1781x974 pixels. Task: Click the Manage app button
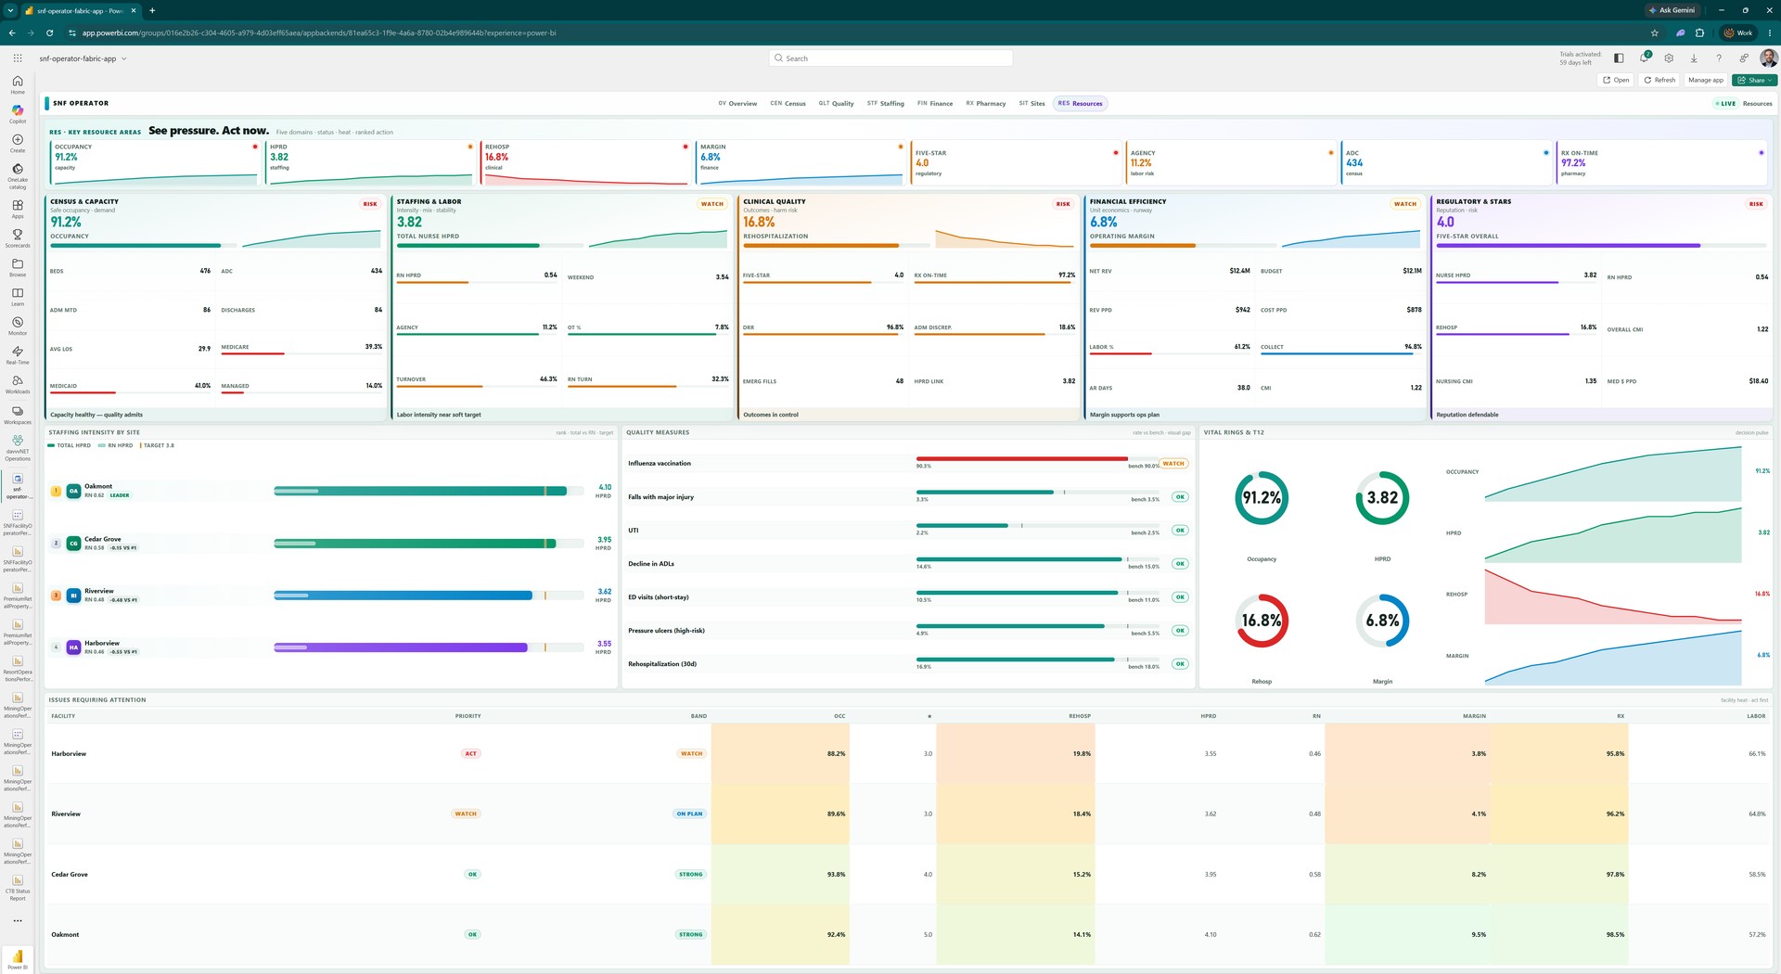[1706, 80]
